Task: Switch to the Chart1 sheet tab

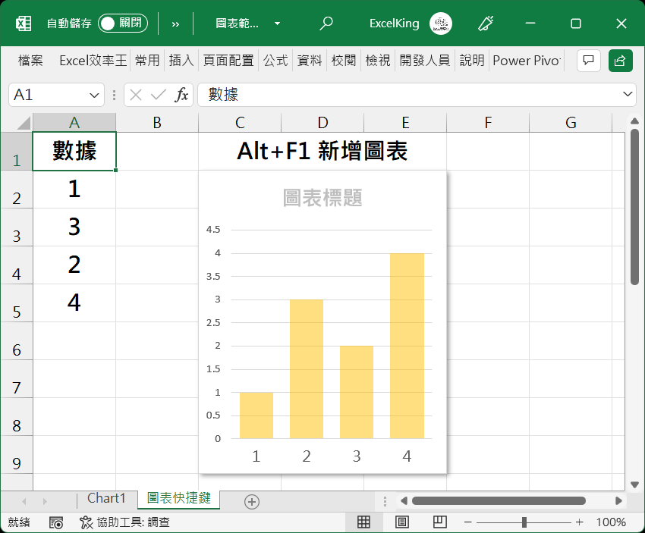Action: pyautogui.click(x=106, y=499)
